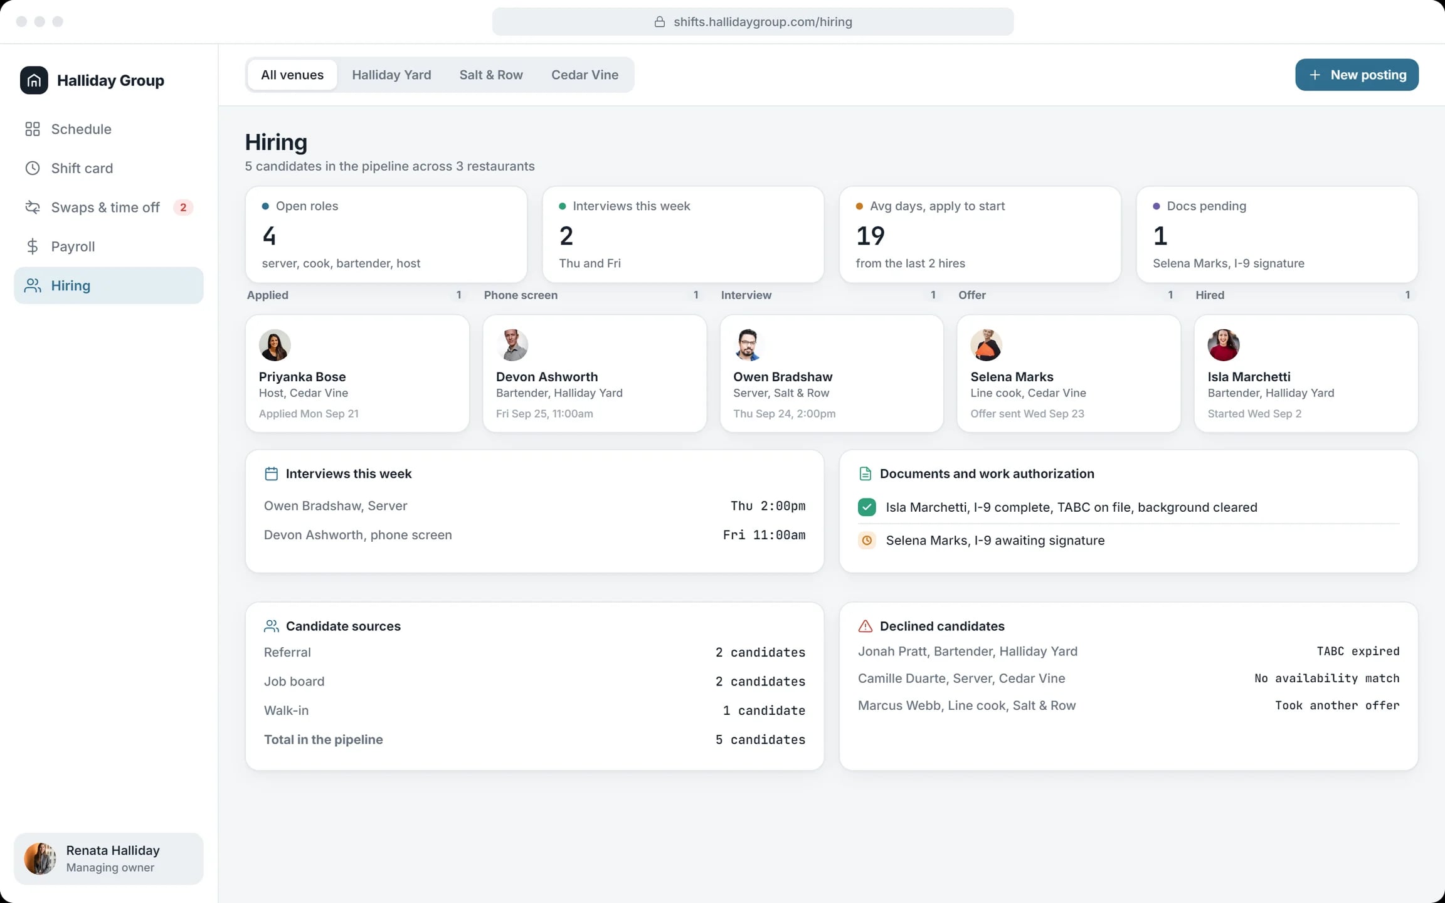The width and height of the screenshot is (1445, 903).
Task: Click the lock icon in address bar
Action: point(660,22)
